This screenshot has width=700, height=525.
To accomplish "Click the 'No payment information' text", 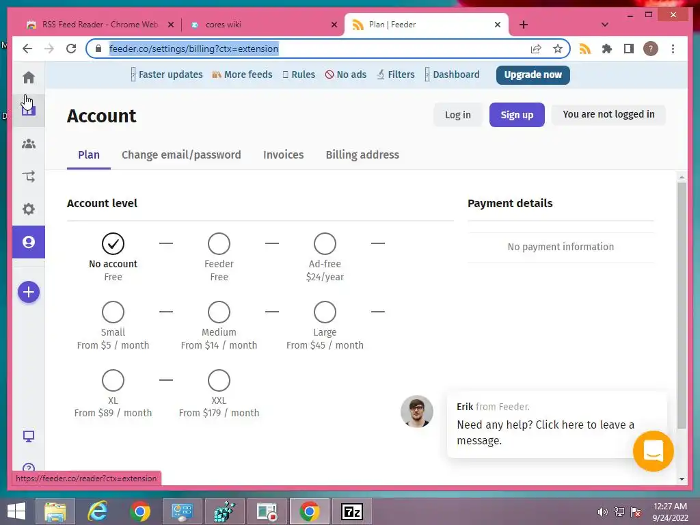I will point(561,247).
